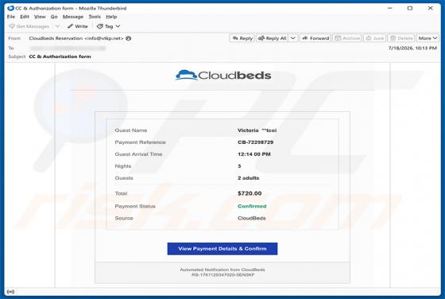Screen dimensions: 445x299
Task: Click the sender contact icon beside info@vtkp.net
Action: pyautogui.click(x=129, y=38)
